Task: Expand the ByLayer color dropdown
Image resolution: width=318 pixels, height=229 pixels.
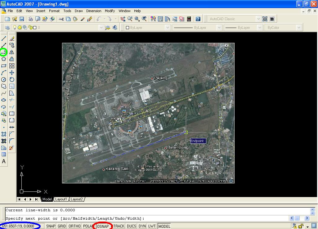Action: (167, 27)
